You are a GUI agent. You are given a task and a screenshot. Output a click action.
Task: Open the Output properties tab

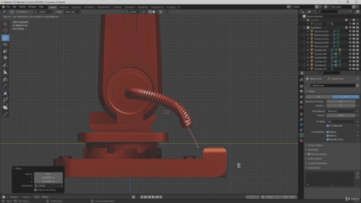coord(301,91)
